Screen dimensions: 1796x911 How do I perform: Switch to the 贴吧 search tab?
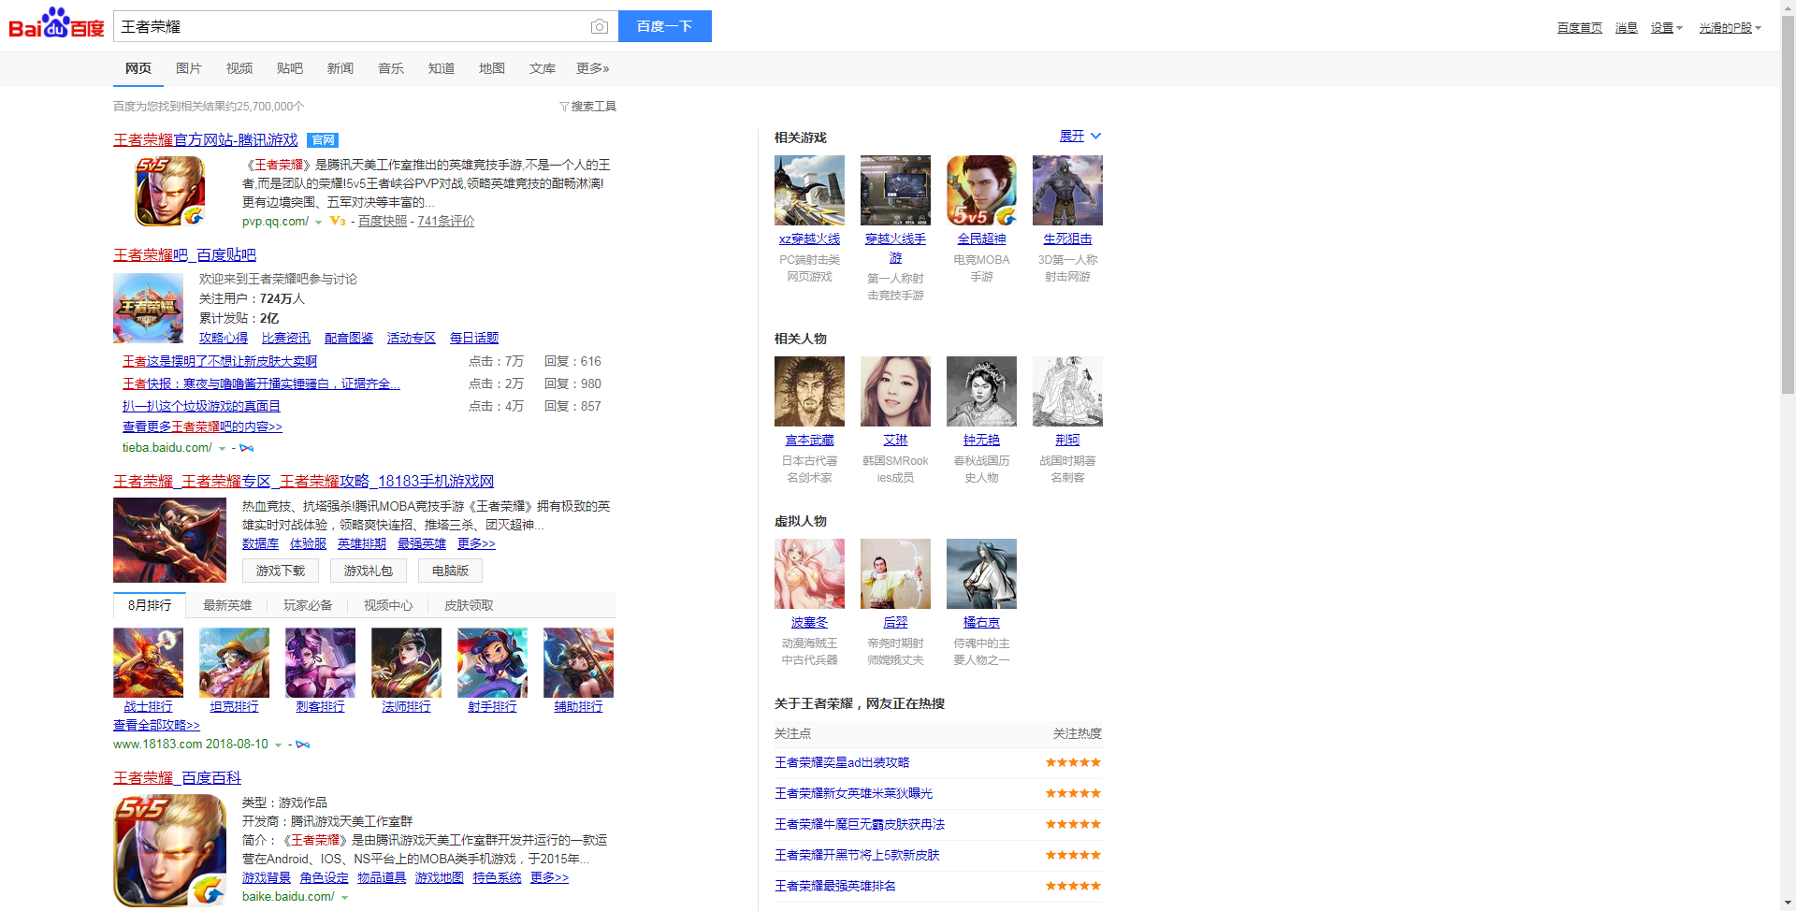pyautogui.click(x=290, y=68)
